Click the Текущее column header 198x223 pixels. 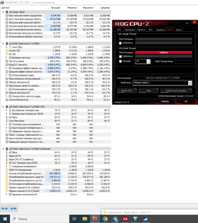pyautogui.click(x=53, y=8)
